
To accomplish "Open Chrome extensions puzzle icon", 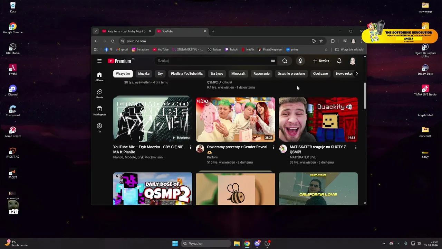I will [x=333, y=41].
